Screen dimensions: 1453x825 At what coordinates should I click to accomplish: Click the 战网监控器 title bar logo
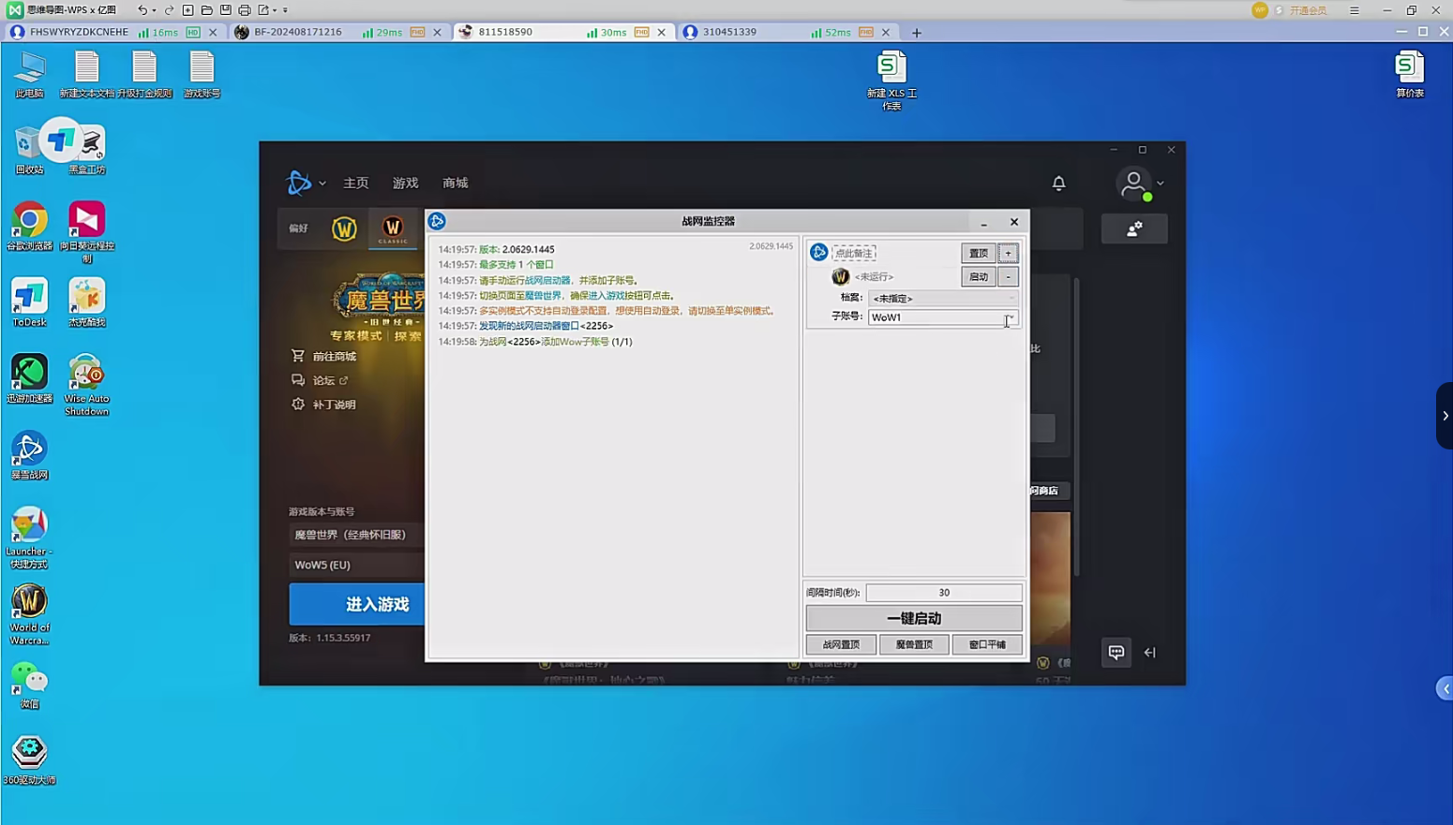(x=437, y=221)
